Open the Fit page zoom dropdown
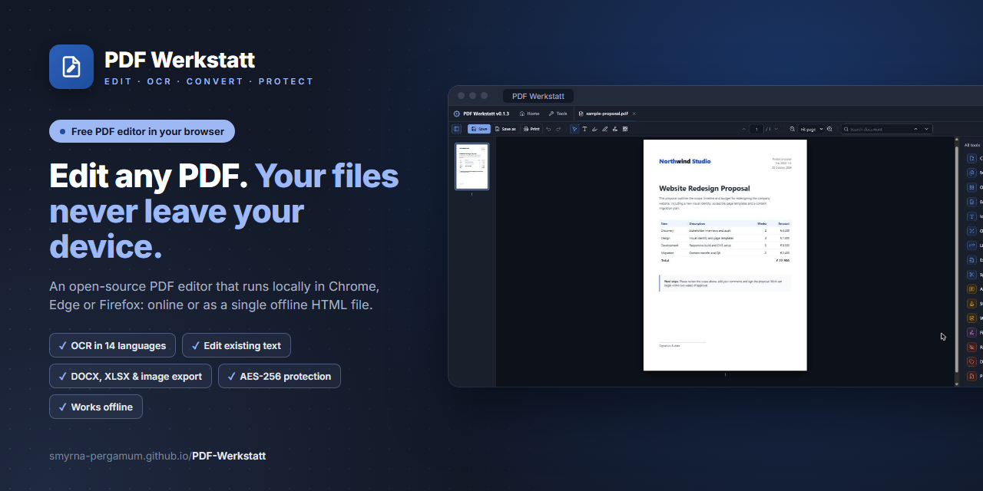Image resolution: width=983 pixels, height=491 pixels. tap(811, 129)
